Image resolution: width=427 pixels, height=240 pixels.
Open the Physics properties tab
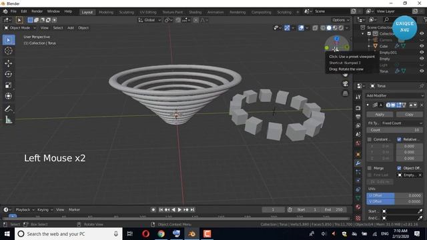point(358,181)
